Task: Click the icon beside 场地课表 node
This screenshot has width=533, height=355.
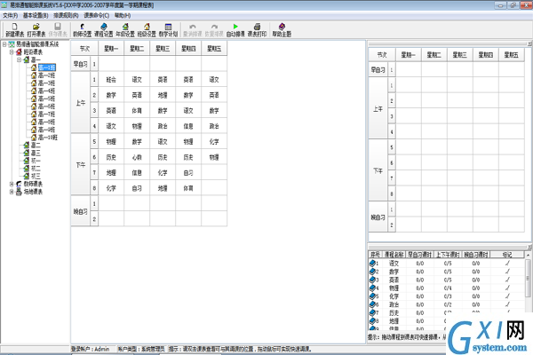Action: [x=19, y=192]
